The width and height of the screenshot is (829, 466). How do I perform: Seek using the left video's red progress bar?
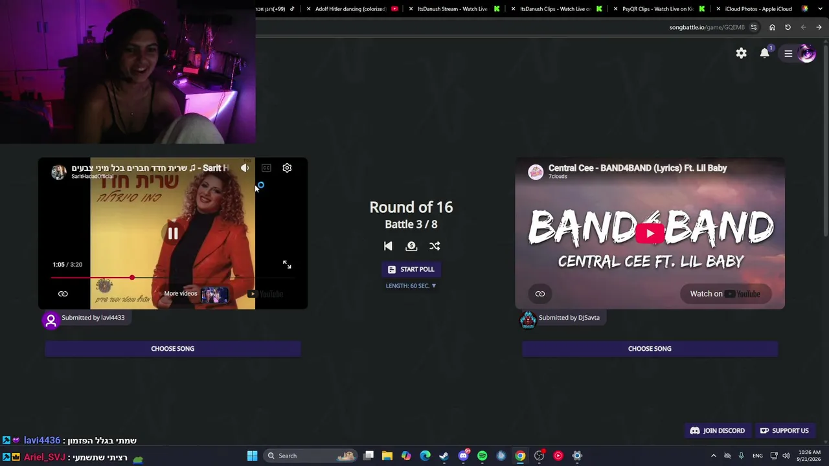click(x=173, y=278)
